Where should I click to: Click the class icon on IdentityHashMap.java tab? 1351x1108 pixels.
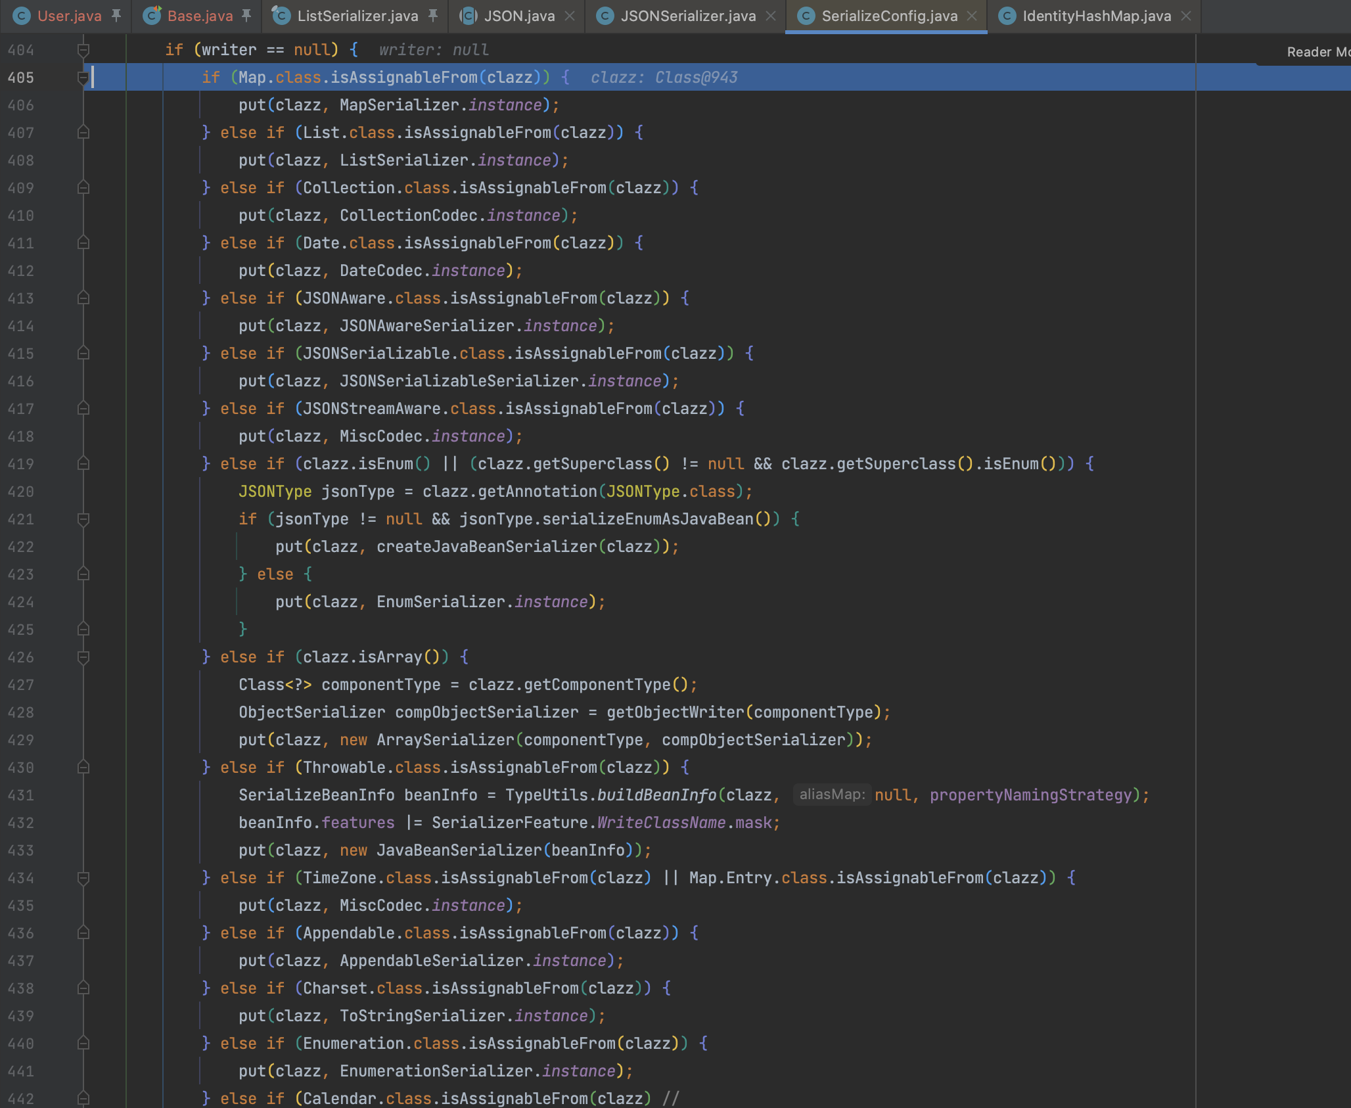point(1007,16)
